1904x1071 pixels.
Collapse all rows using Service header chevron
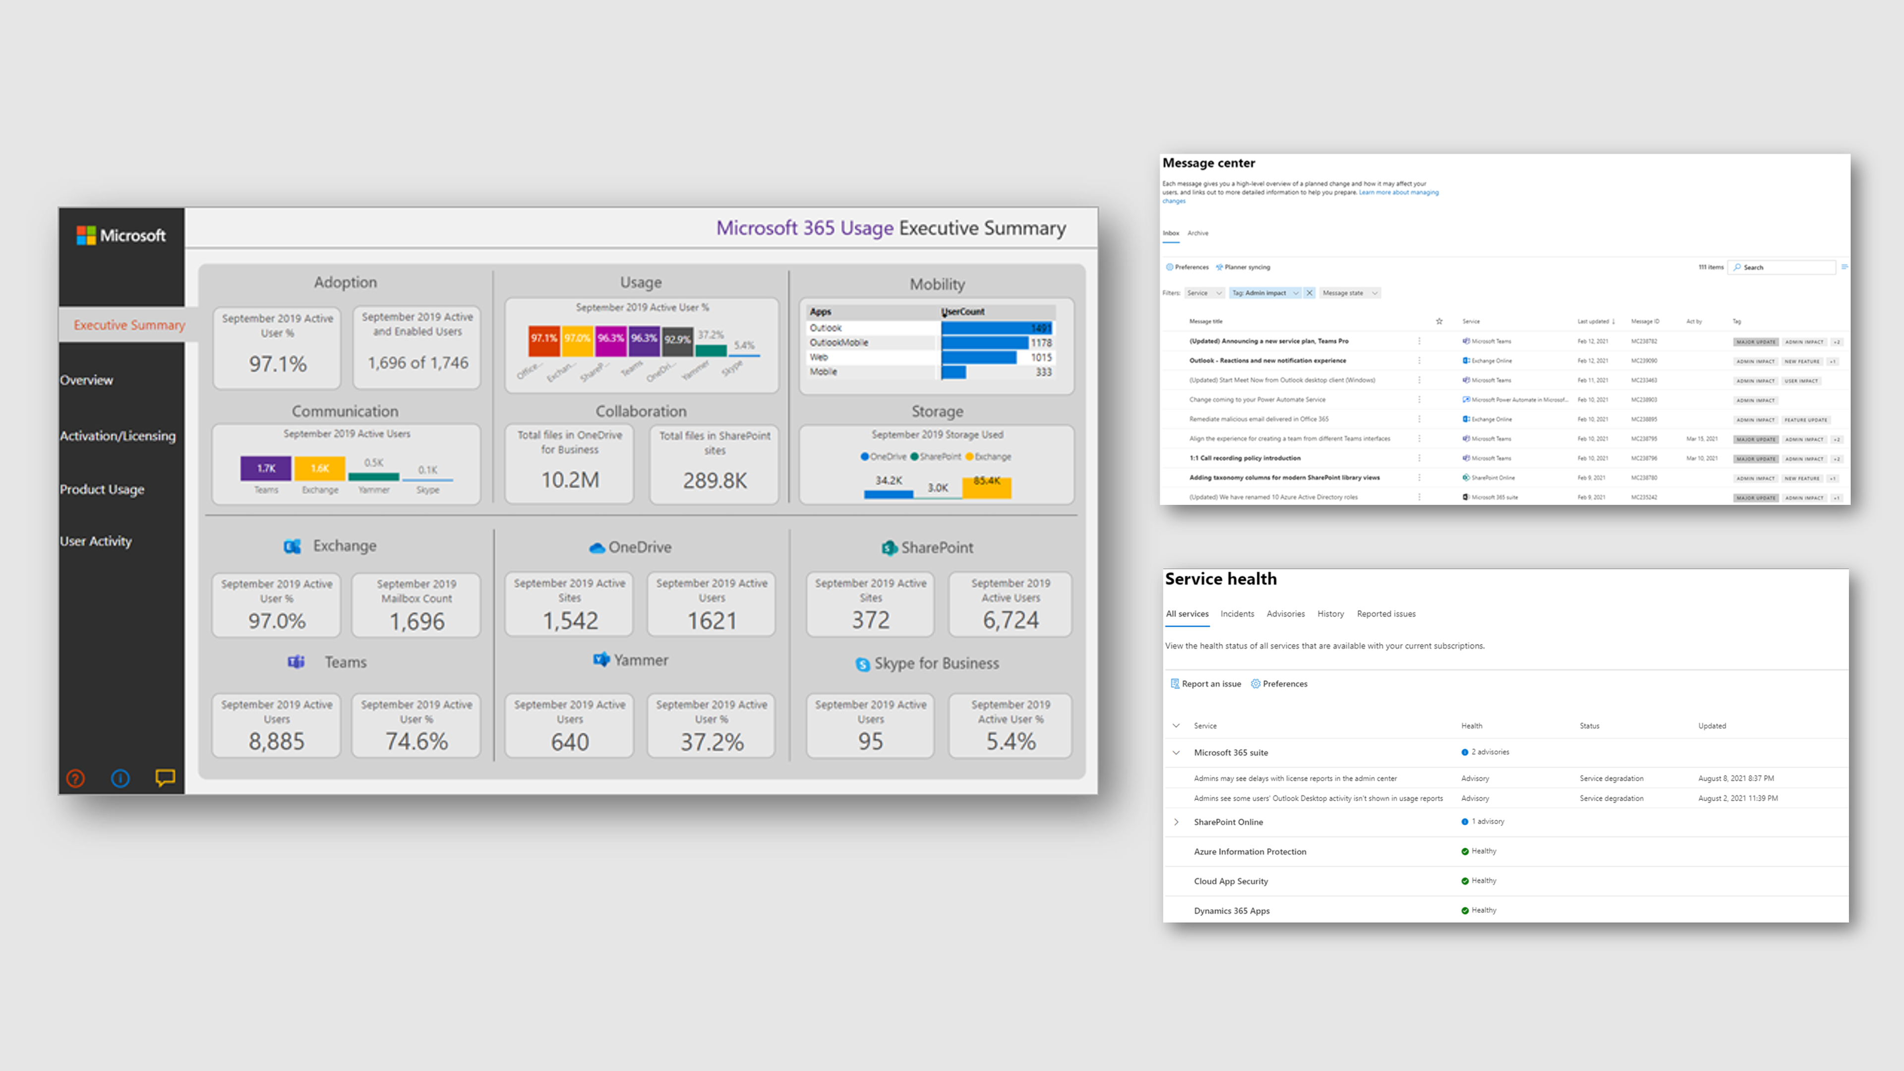pos(1176,726)
